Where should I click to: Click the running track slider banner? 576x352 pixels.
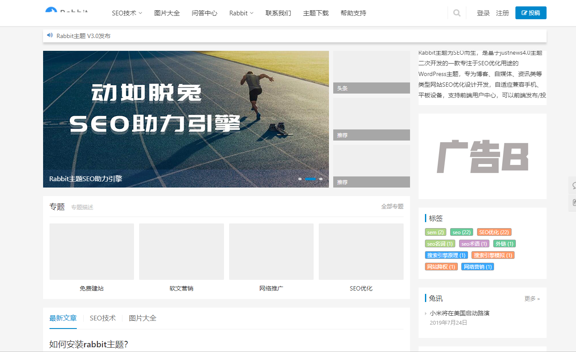(x=186, y=119)
